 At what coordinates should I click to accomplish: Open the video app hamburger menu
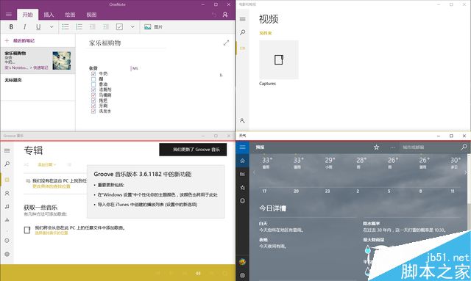(x=242, y=19)
